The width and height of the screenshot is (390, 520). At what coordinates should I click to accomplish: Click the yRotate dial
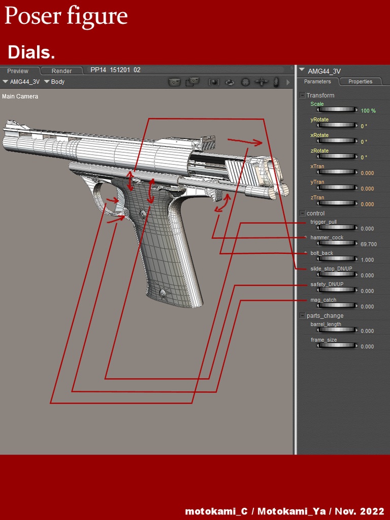coord(337,125)
